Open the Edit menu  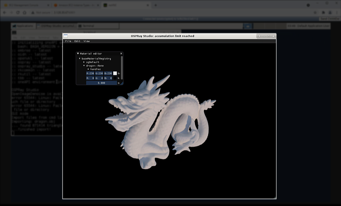pyautogui.click(x=77, y=41)
